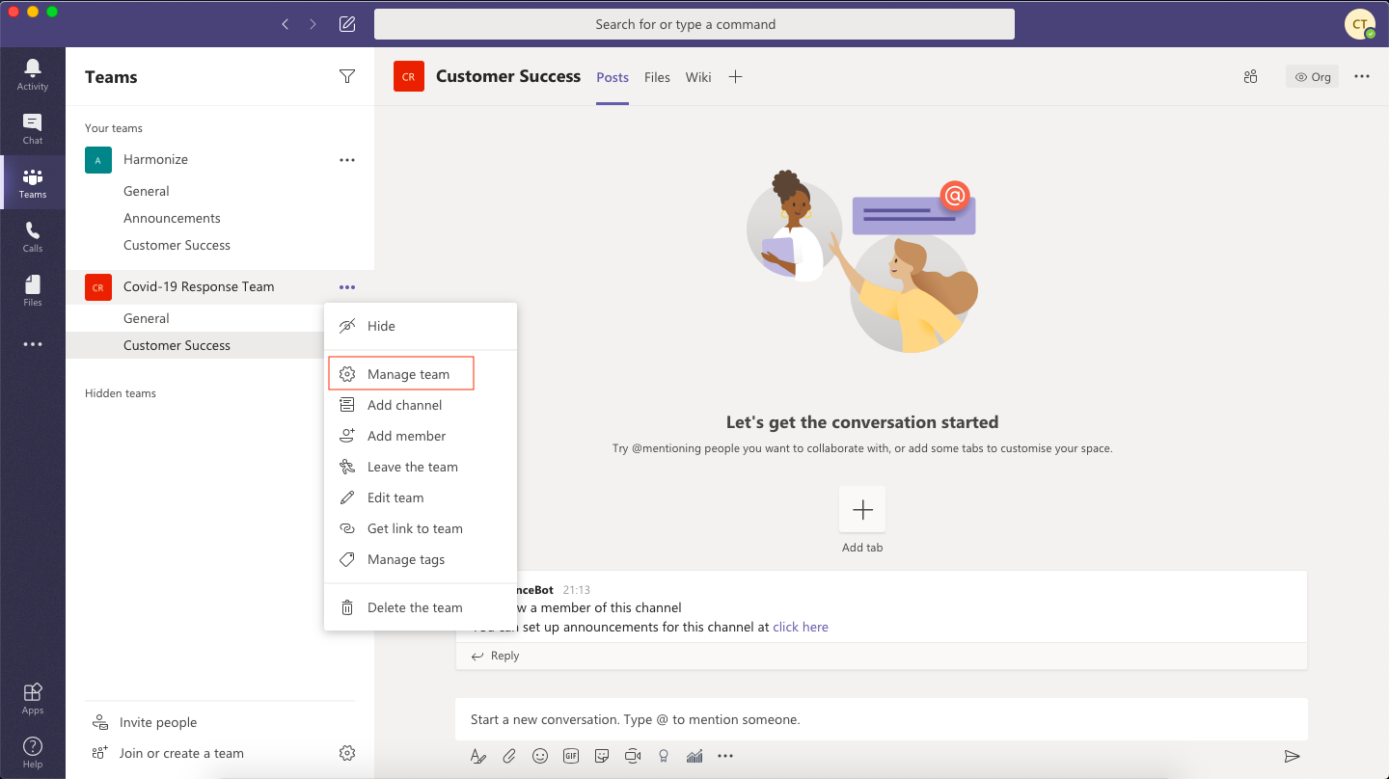Open the Apps store icon
The width and height of the screenshot is (1389, 779).
point(33,698)
